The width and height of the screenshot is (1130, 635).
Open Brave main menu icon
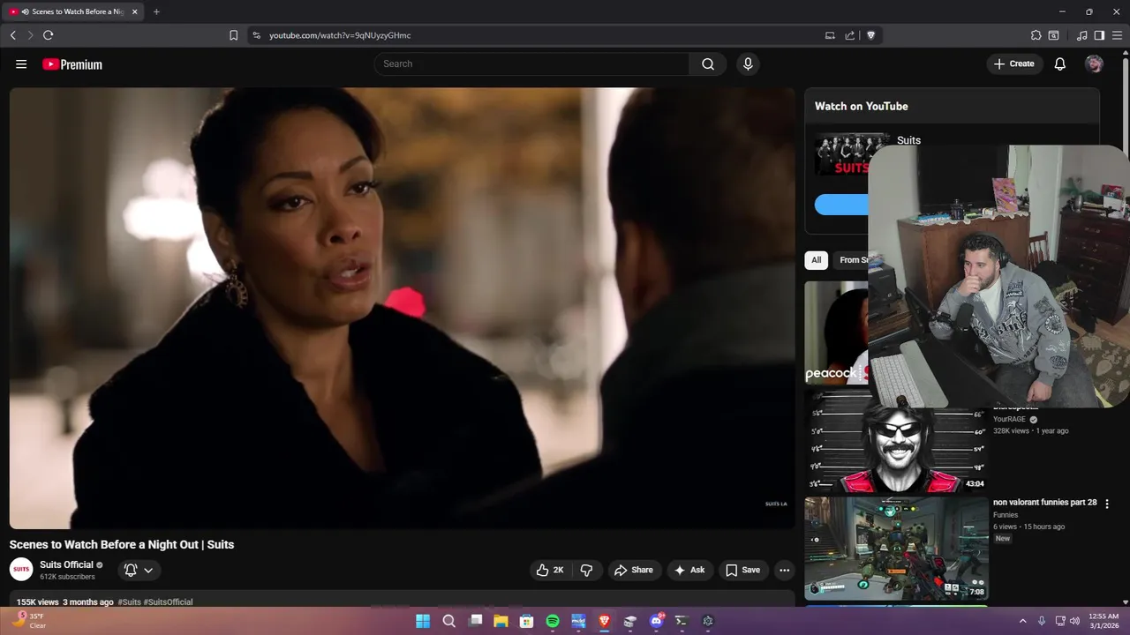[1118, 35]
